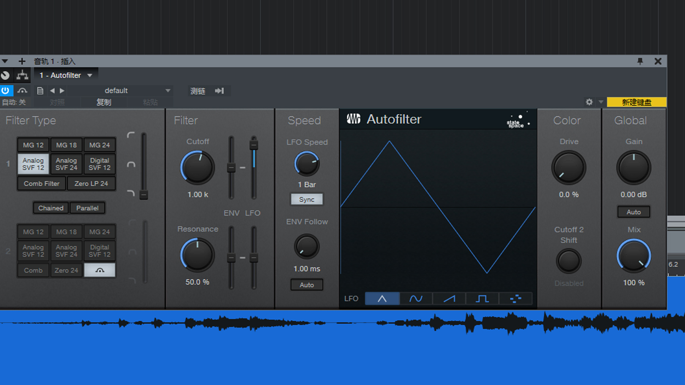Toggle LFO Speed Sync
Viewport: 685px width, 385px height.
[x=307, y=199]
